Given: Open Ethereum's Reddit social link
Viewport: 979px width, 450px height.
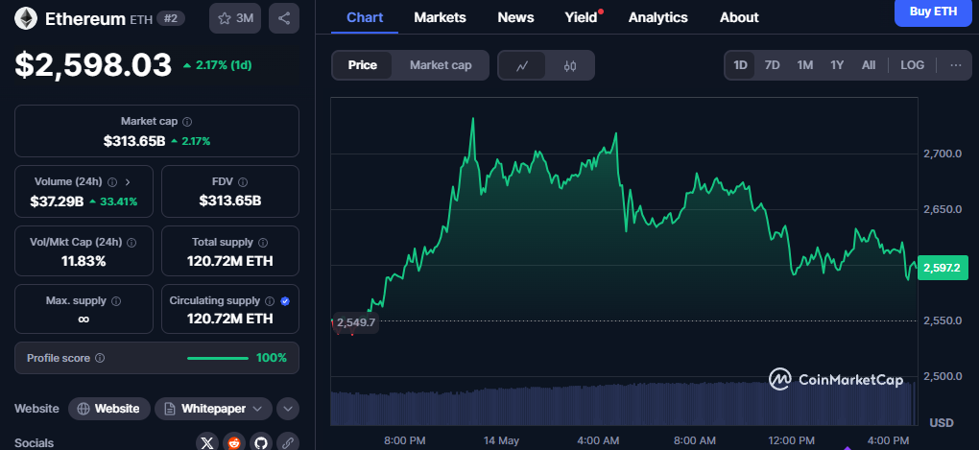Looking at the screenshot, I should (x=234, y=443).
